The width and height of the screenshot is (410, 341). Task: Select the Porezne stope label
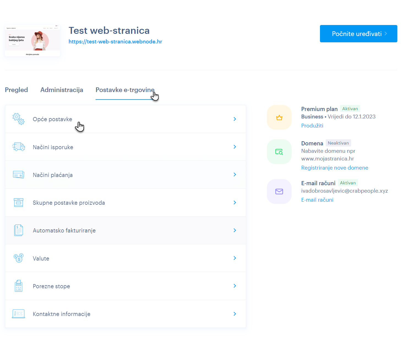(51, 286)
